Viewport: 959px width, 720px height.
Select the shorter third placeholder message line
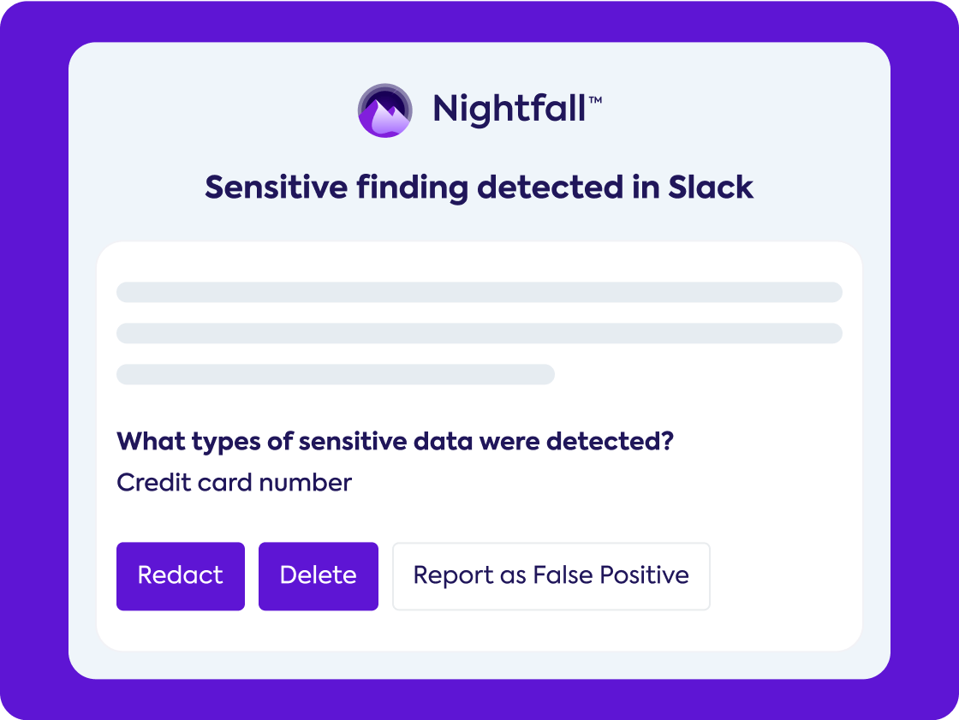(335, 374)
